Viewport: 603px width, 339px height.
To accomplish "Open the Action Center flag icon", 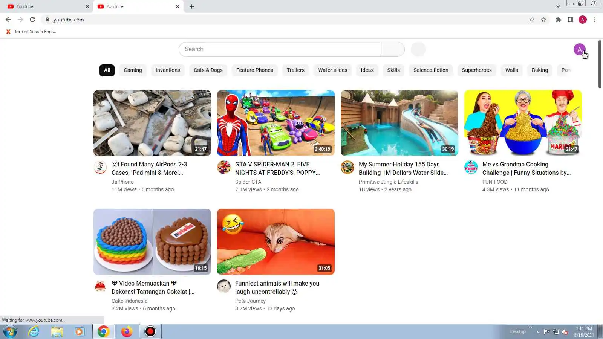I will pyautogui.click(x=546, y=332).
